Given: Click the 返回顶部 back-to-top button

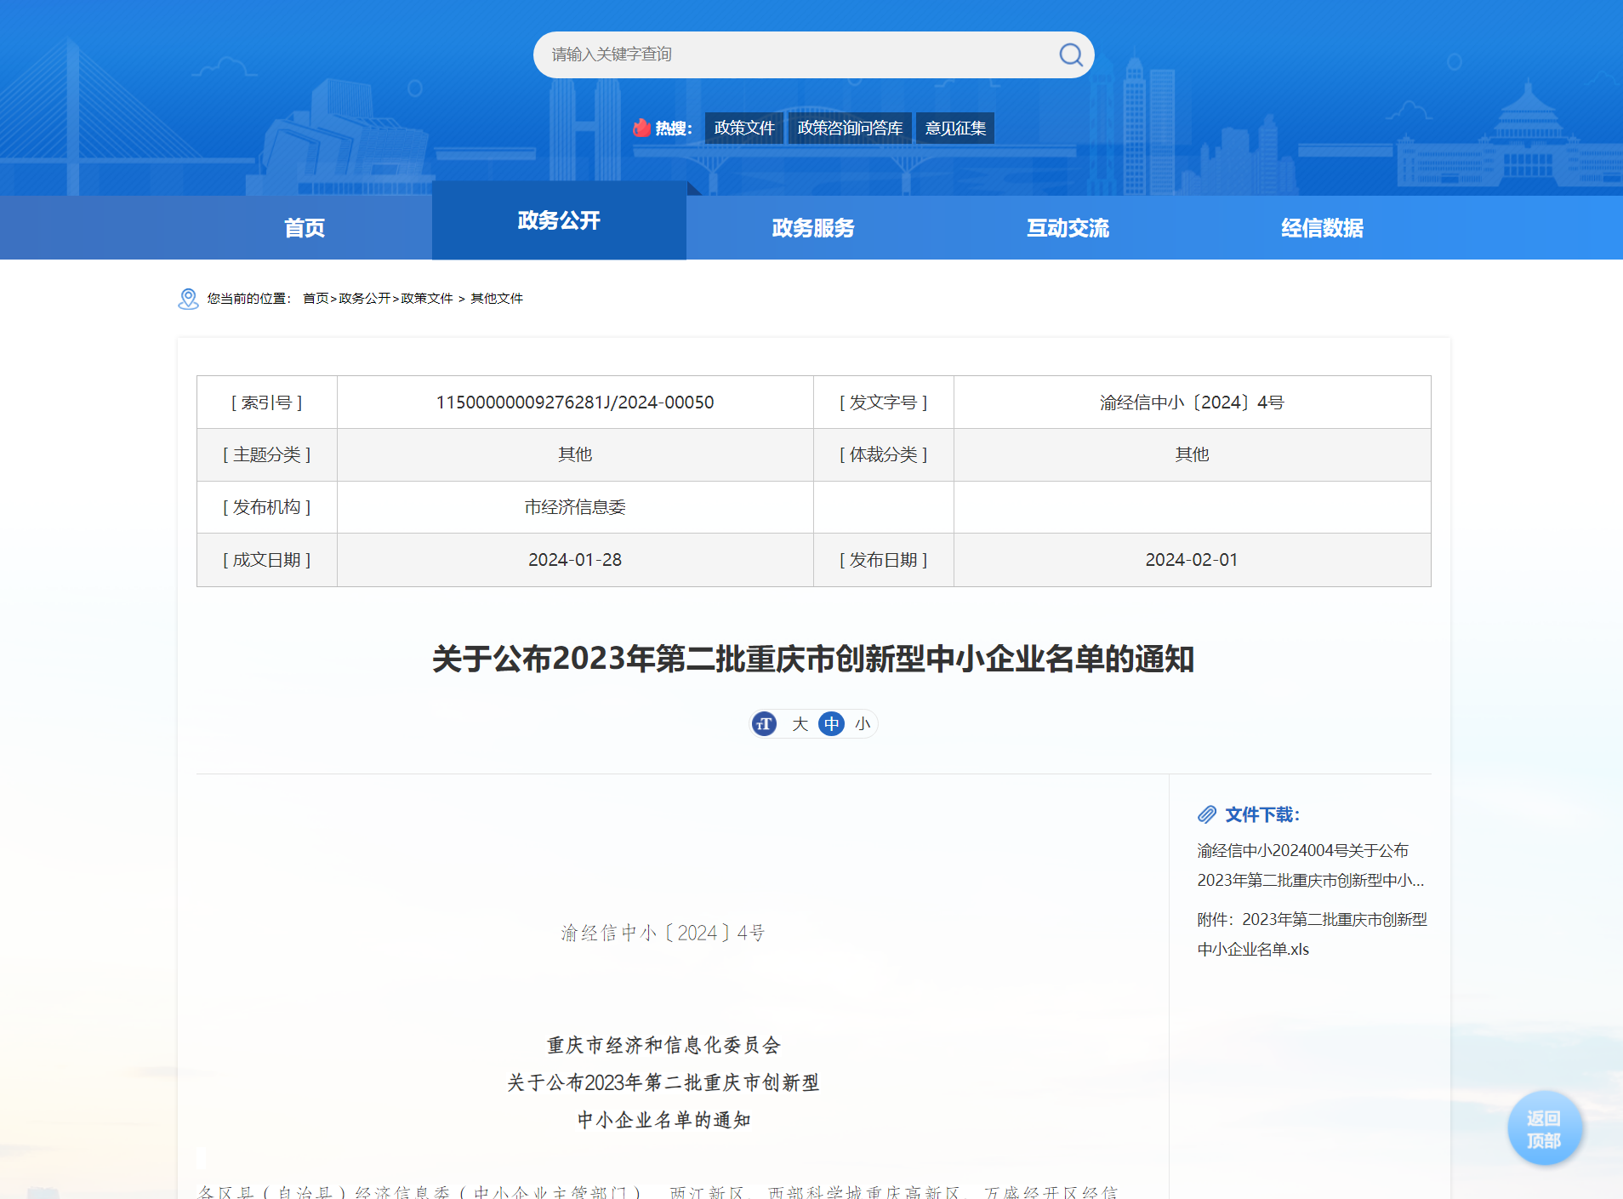Looking at the screenshot, I should pos(1544,1129).
